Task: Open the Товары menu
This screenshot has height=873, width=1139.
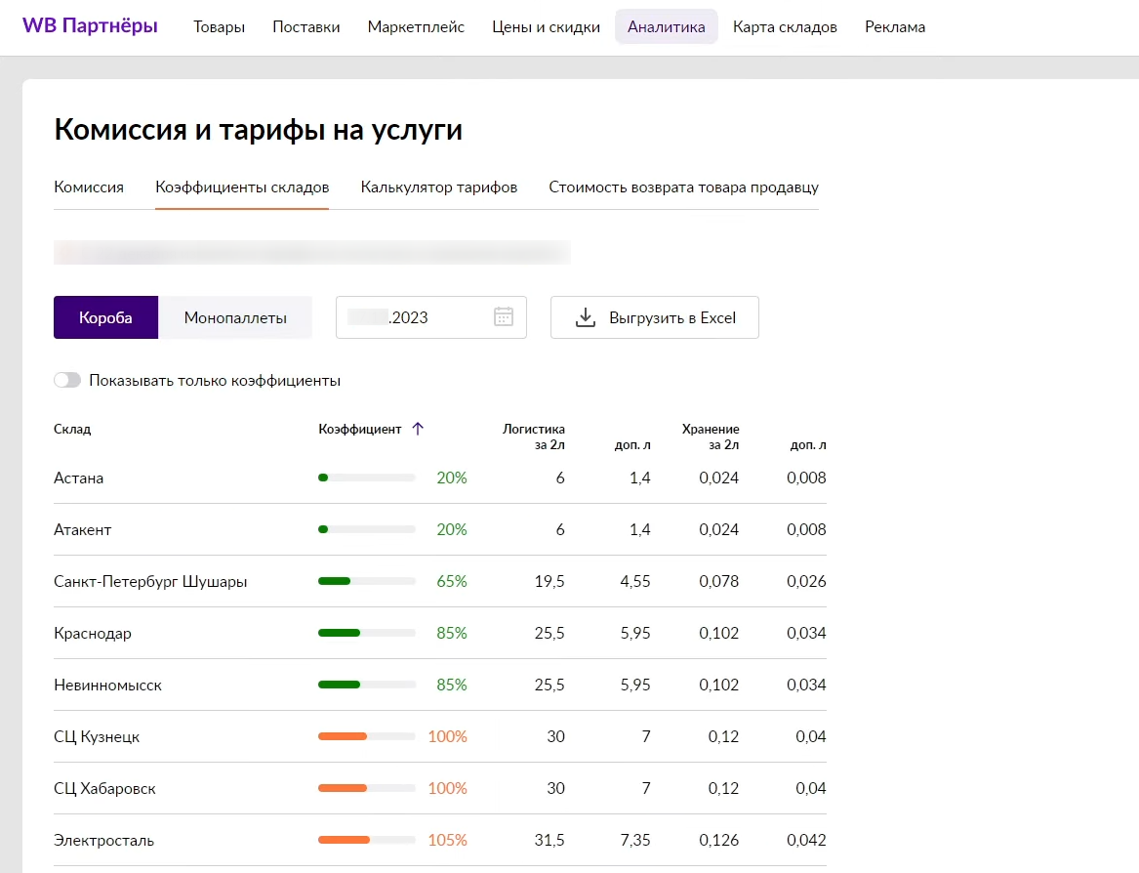Action: 220,27
